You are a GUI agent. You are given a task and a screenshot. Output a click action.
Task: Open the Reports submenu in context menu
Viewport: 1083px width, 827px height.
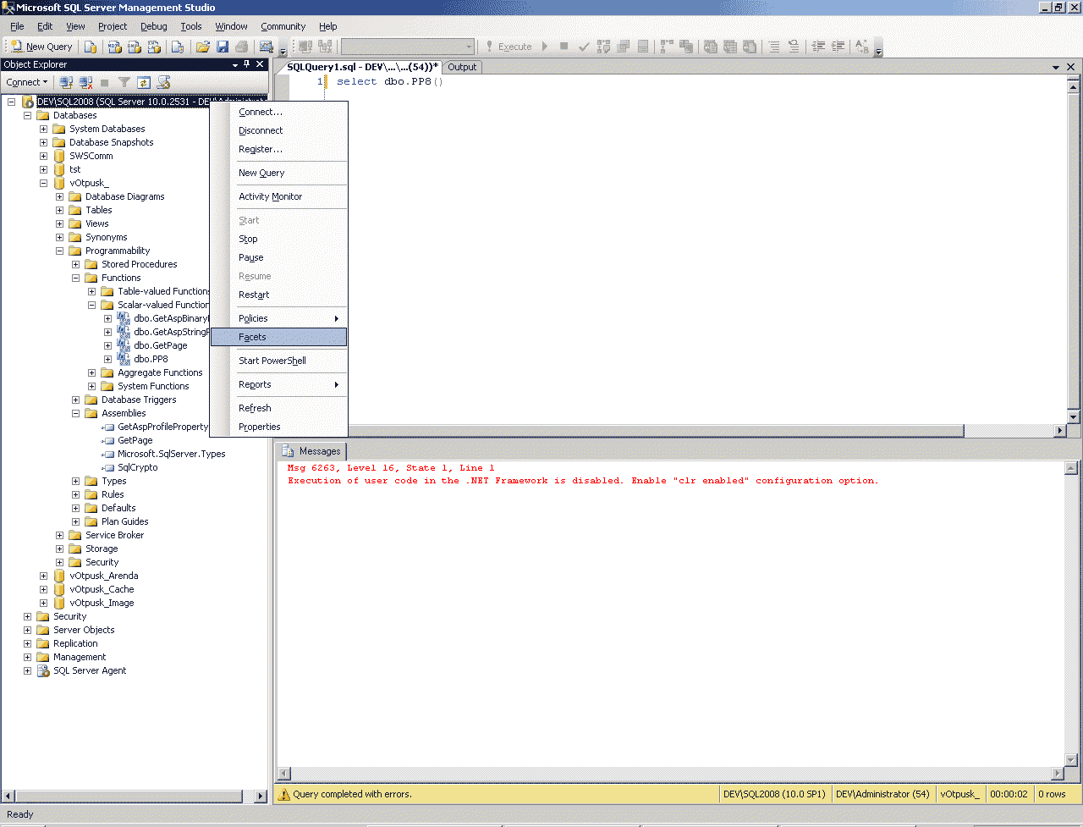tap(278, 384)
